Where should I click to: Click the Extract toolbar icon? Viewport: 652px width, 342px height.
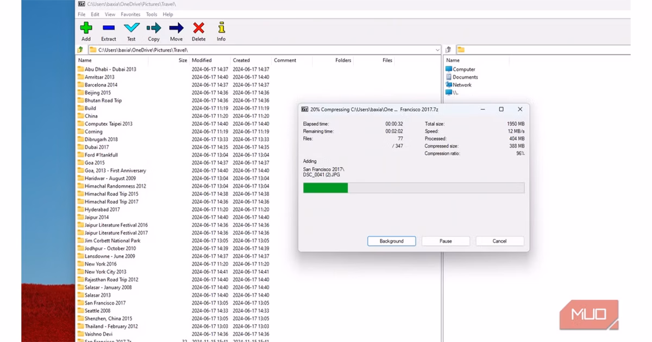point(109,28)
